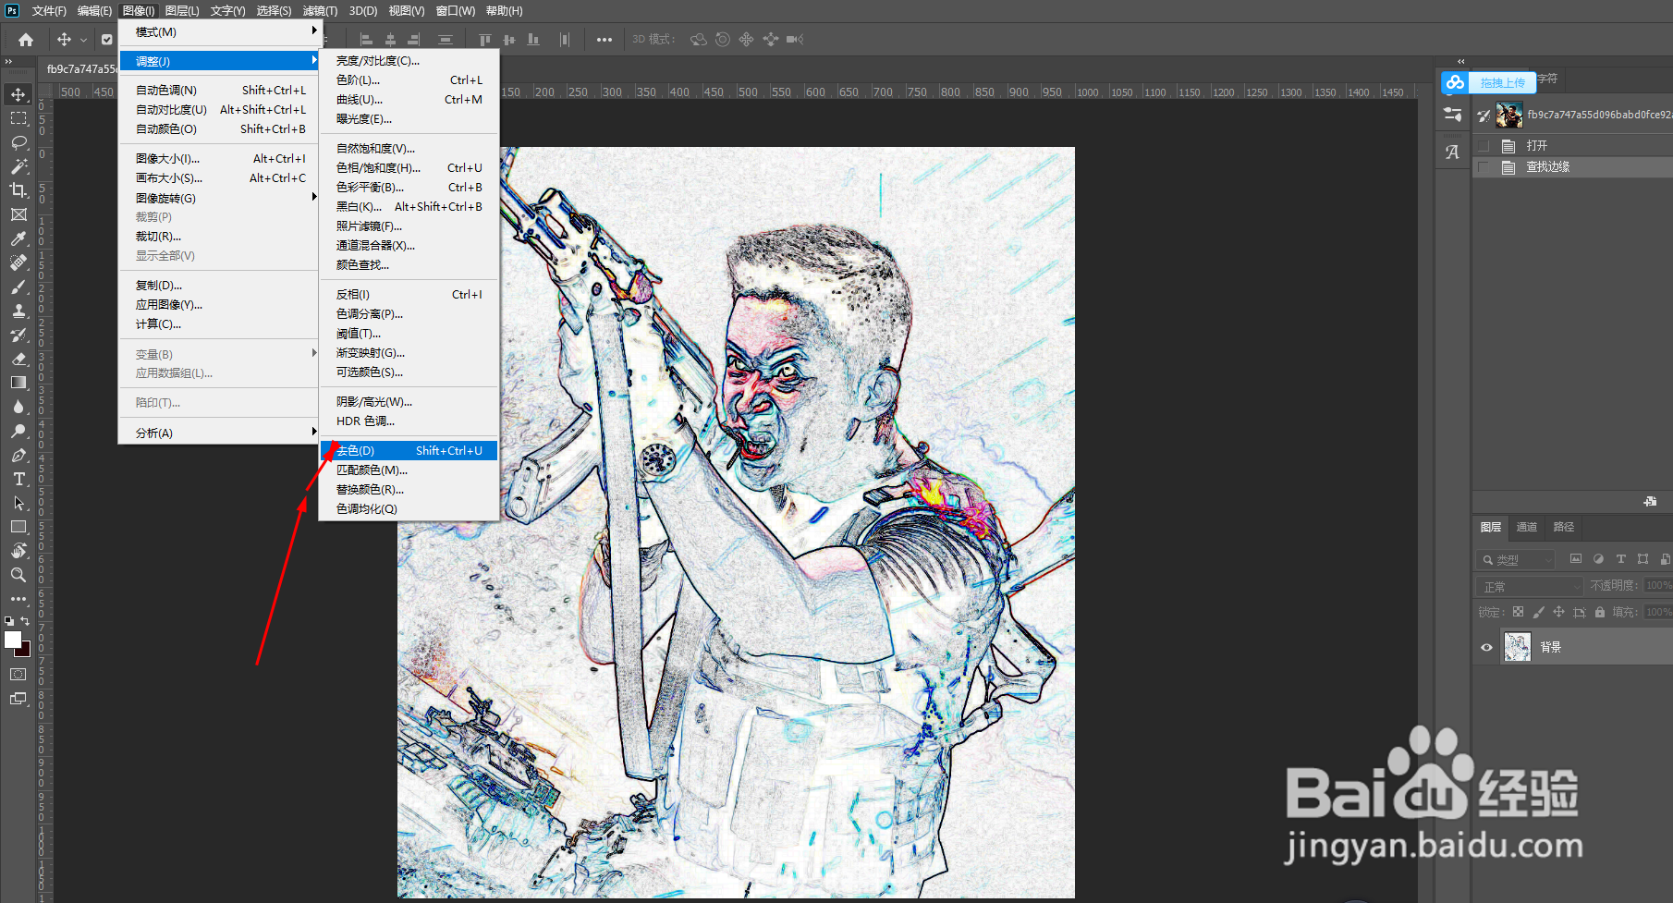Image resolution: width=1673 pixels, height=903 pixels.
Task: Create new document from history state
Action: [1650, 501]
